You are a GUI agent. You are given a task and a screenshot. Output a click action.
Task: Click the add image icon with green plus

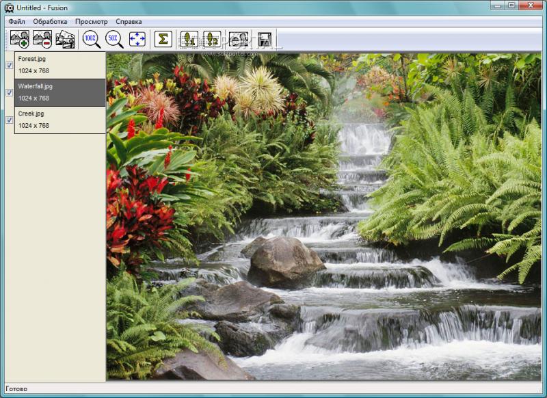coord(20,39)
